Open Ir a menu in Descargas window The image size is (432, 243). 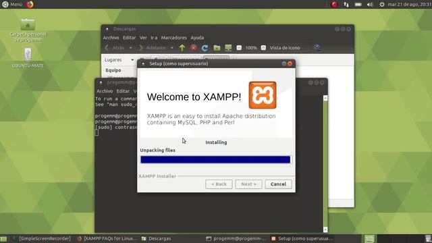point(154,38)
